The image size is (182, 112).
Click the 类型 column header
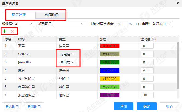coord(77,39)
